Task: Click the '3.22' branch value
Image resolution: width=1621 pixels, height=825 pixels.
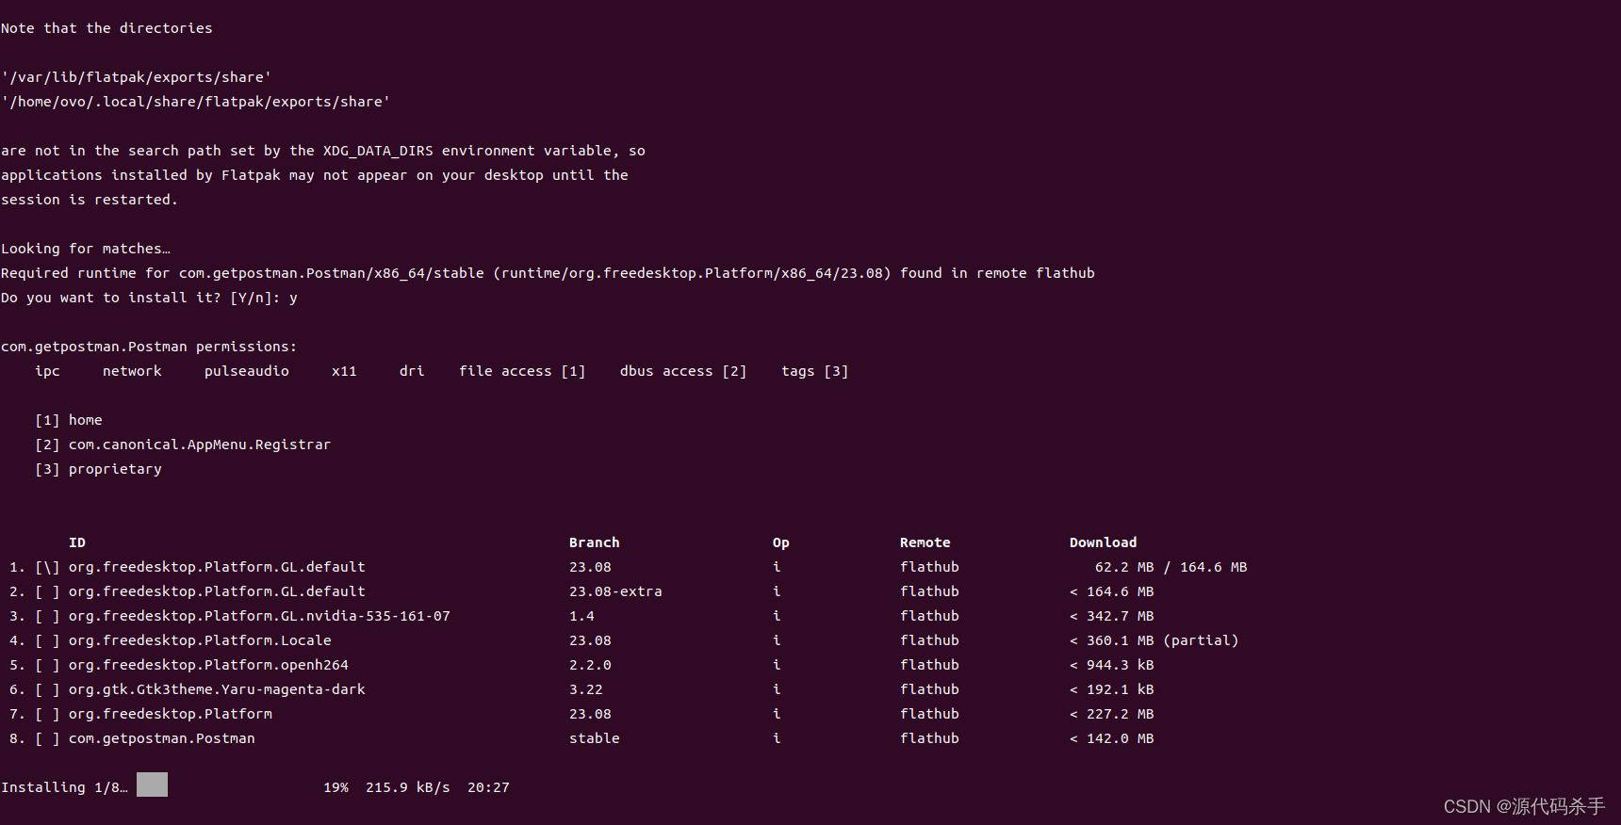Action: [586, 689]
